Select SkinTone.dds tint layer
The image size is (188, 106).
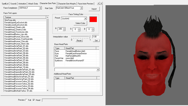[25, 20]
